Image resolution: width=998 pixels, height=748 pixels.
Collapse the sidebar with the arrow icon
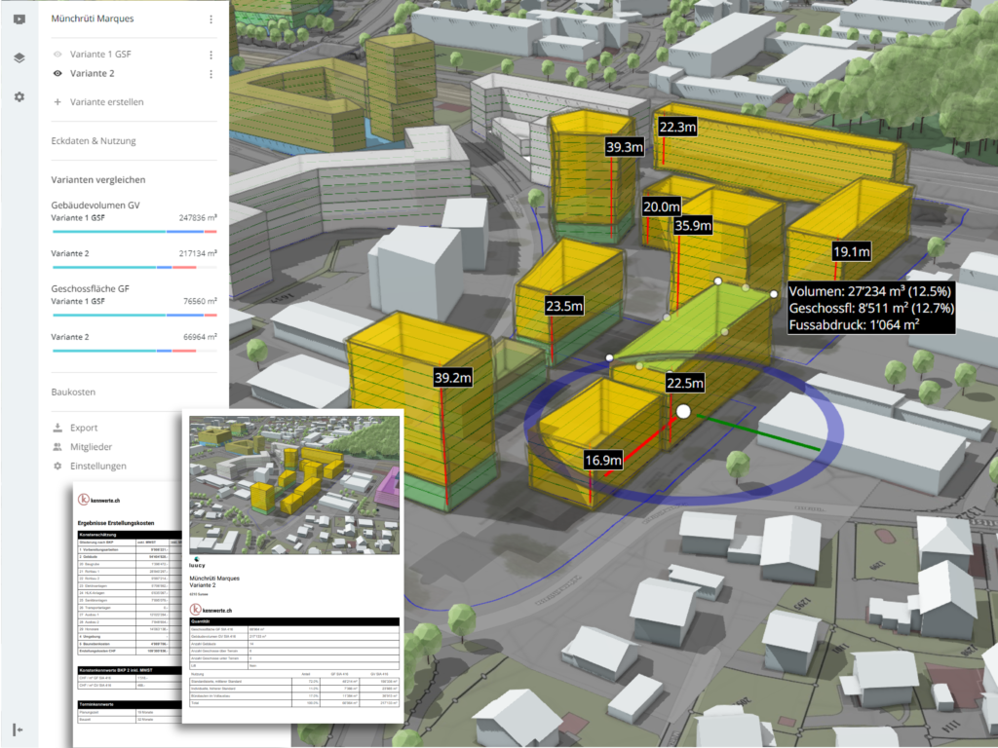coord(19,729)
